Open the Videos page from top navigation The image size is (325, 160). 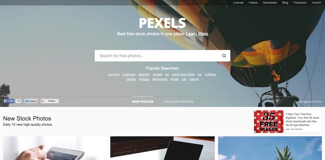[x=253, y=3]
